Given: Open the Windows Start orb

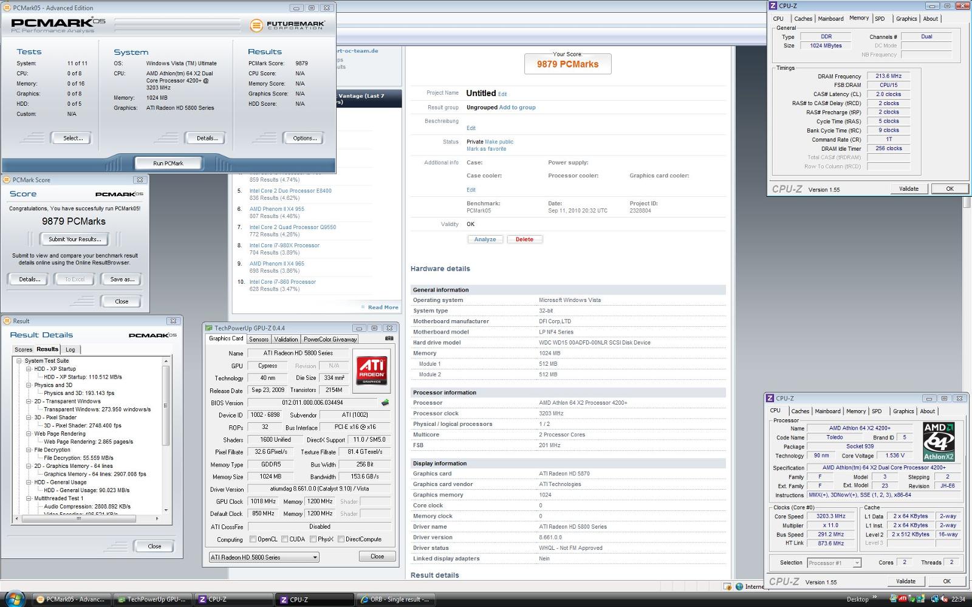Looking at the screenshot, I should click(x=13, y=598).
